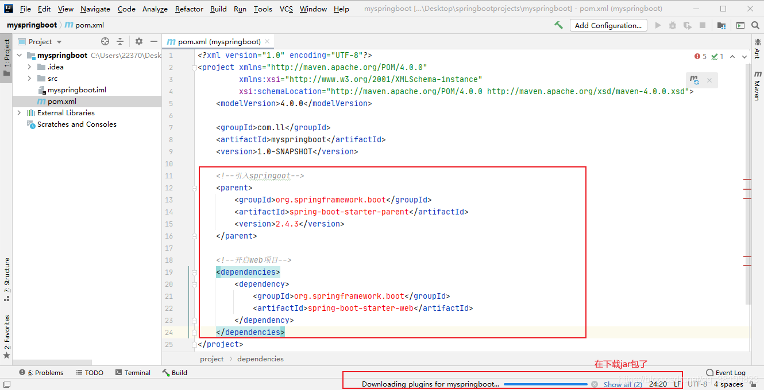Open Project Structure icon in toolbar

click(721, 25)
